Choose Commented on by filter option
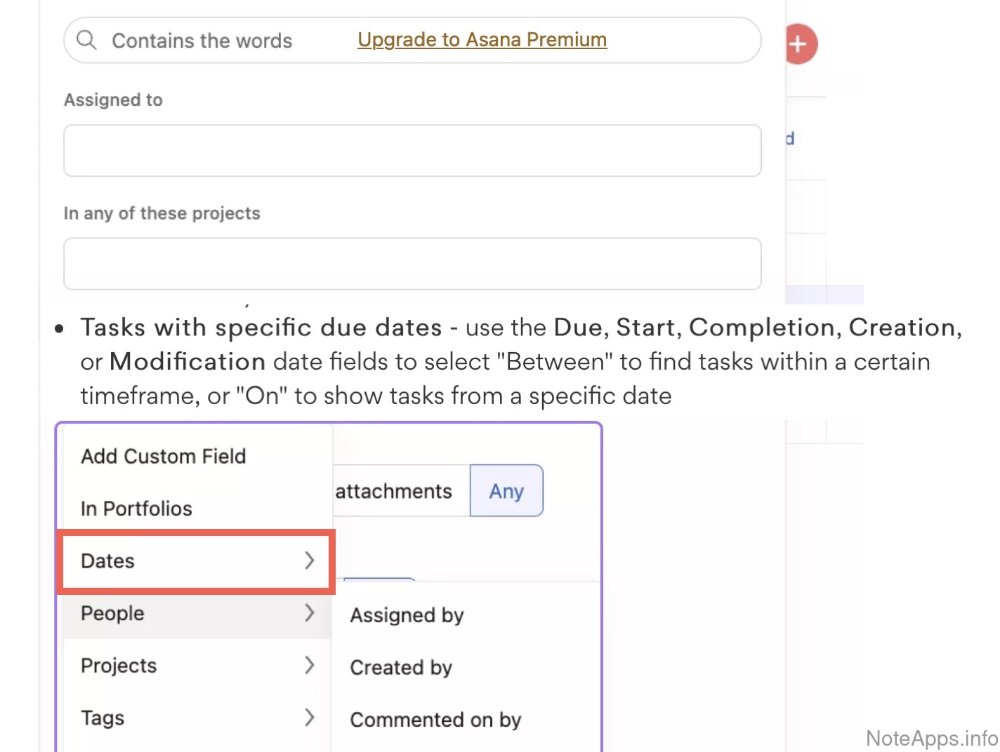The image size is (1000, 752). (435, 720)
